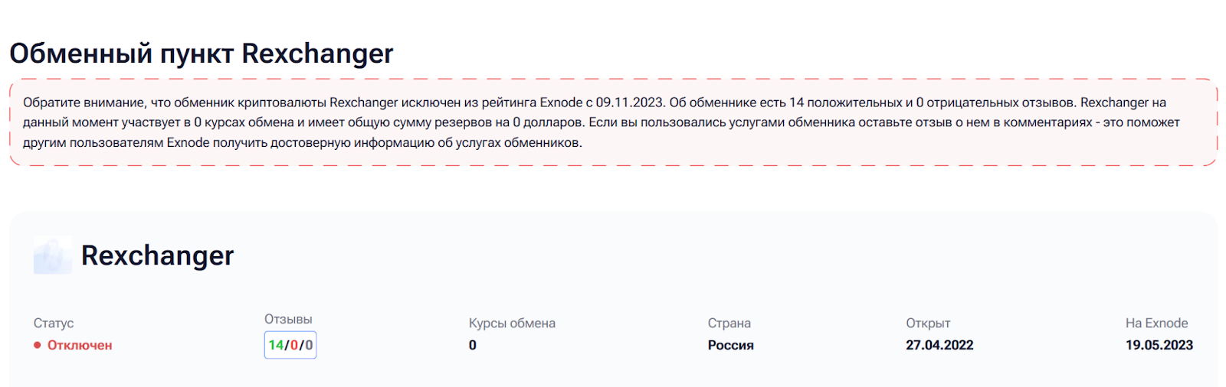Click the red status dot

[x=38, y=346]
